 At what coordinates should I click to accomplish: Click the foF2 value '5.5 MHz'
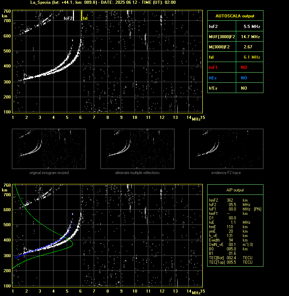(x=252, y=27)
